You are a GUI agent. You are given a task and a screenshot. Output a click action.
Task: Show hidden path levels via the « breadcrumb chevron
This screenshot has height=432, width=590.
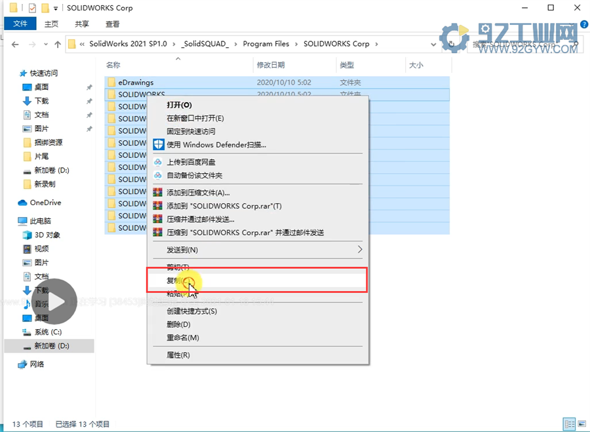(82, 44)
